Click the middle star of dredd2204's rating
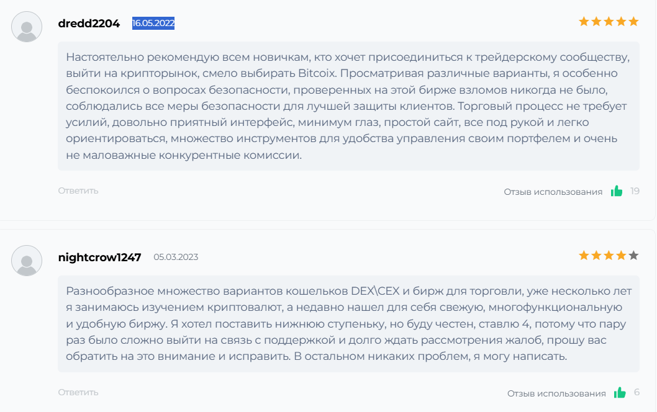This screenshot has height=412, width=657. coord(607,20)
